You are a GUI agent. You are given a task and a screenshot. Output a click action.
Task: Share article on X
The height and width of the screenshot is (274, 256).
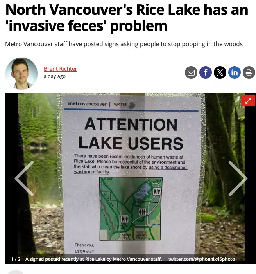pyautogui.click(x=220, y=72)
